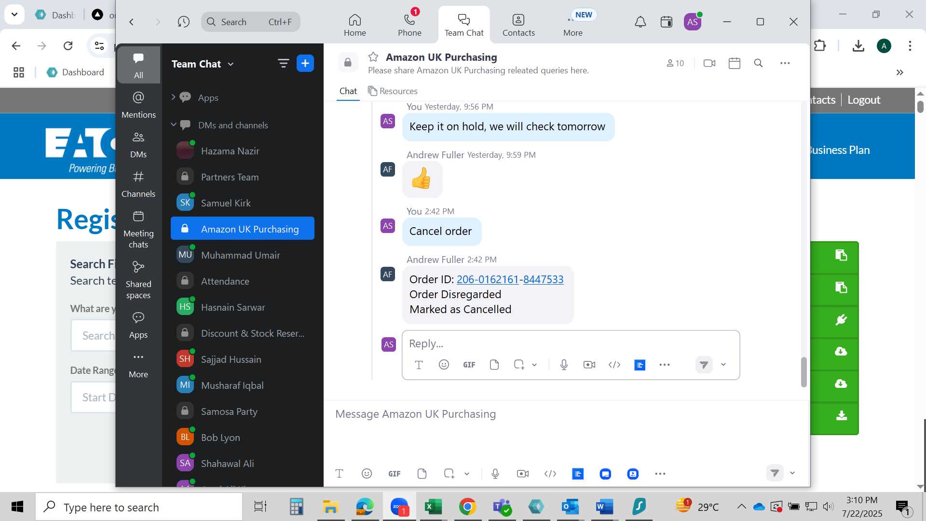Image resolution: width=926 pixels, height=521 pixels.
Task: Open emoji picker in reply box
Action: pyautogui.click(x=444, y=365)
